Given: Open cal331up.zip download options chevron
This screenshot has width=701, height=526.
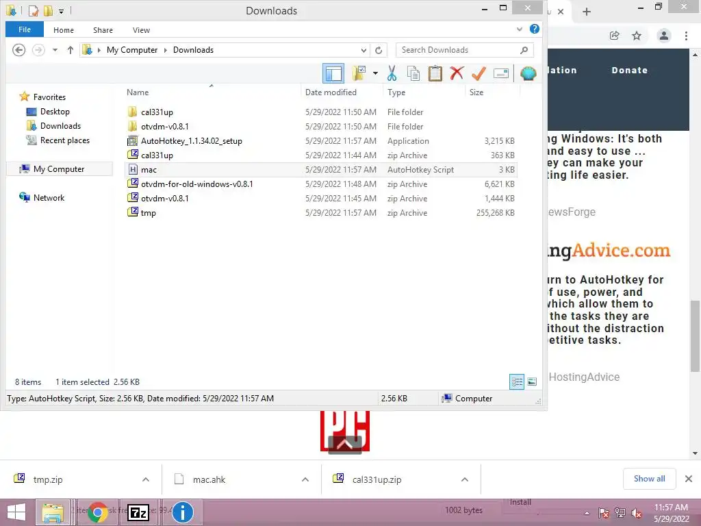Looking at the screenshot, I should pyautogui.click(x=465, y=479).
